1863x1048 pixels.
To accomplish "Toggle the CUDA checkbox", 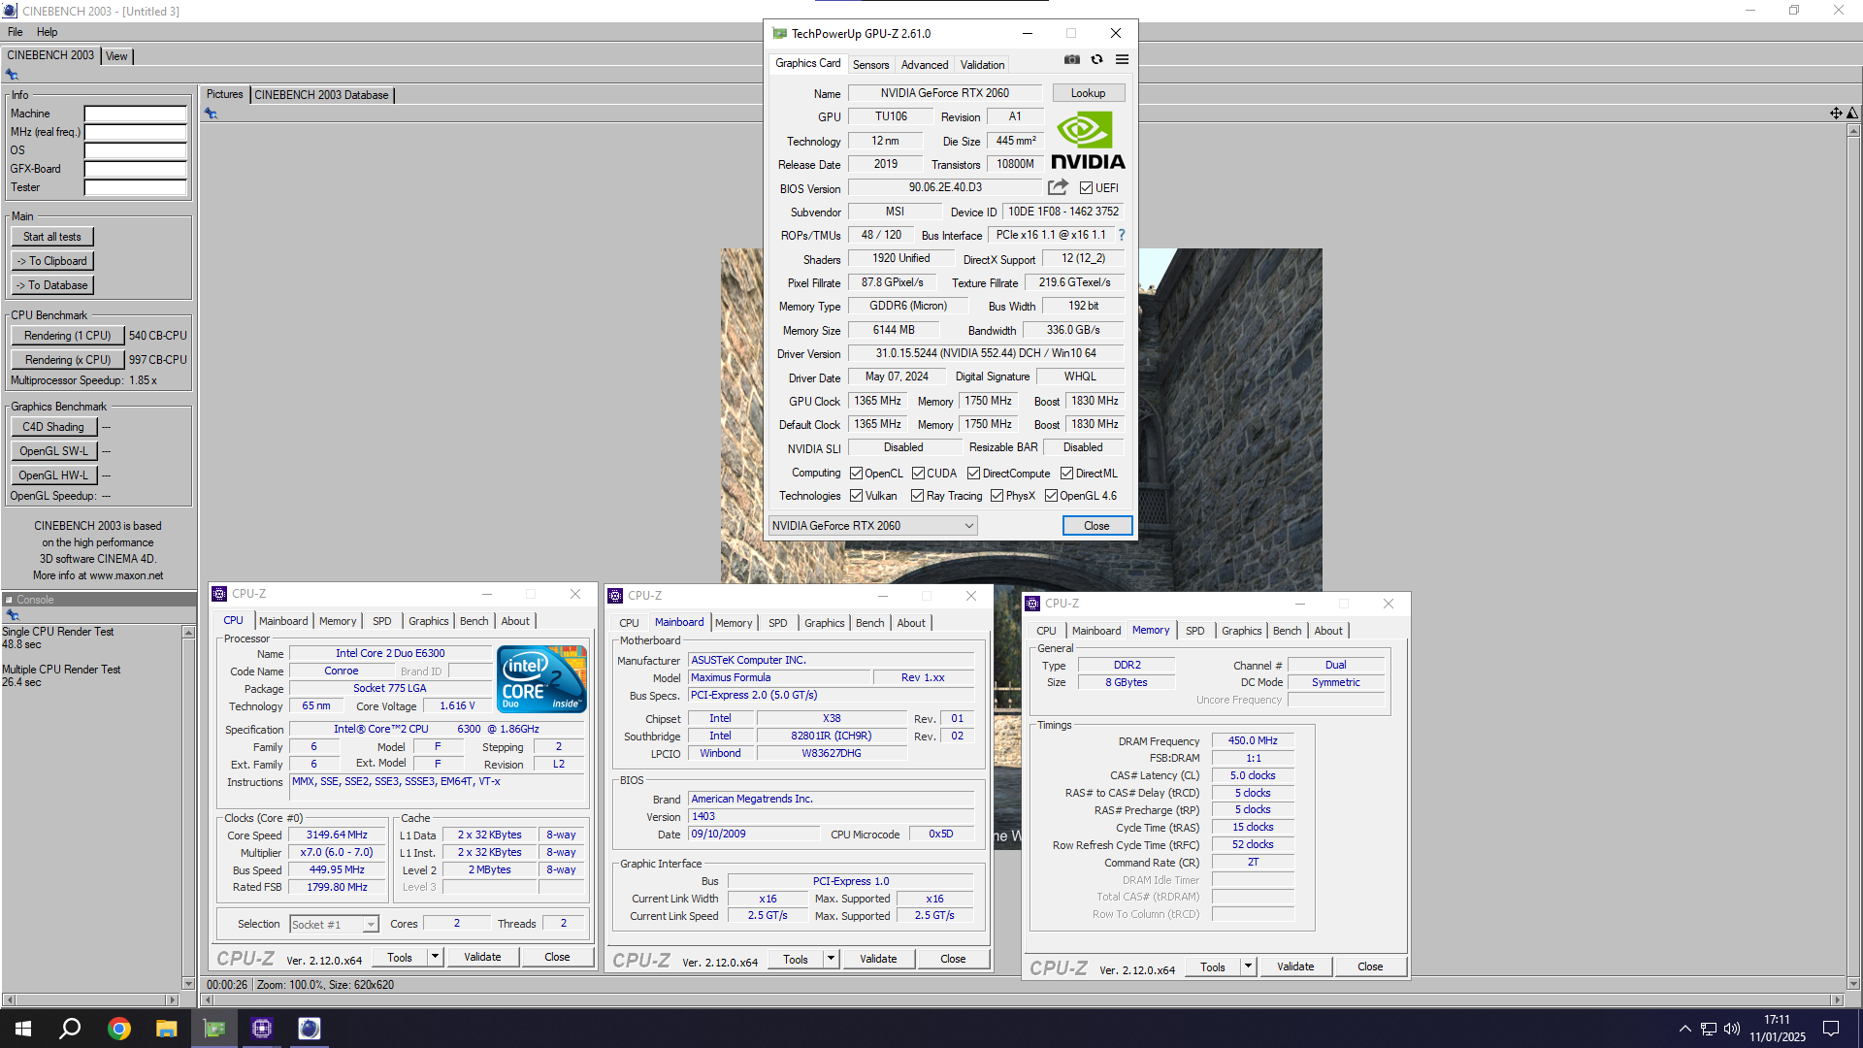I will pyautogui.click(x=918, y=474).
